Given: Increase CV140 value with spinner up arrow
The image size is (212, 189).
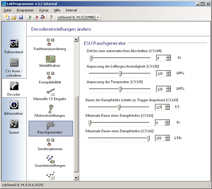Looking at the screenshot, I should point(168,56).
